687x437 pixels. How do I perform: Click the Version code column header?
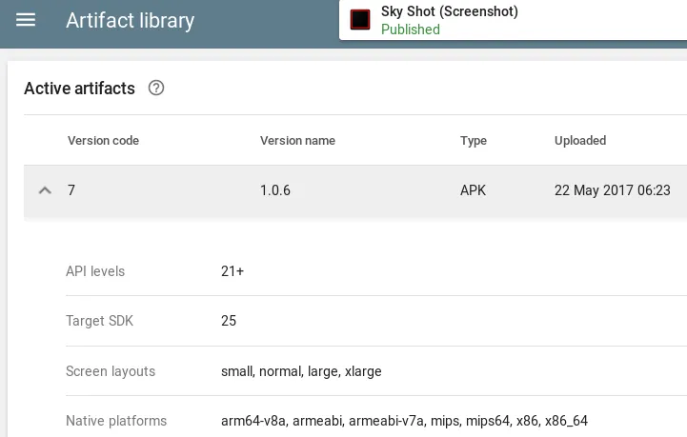tap(103, 141)
